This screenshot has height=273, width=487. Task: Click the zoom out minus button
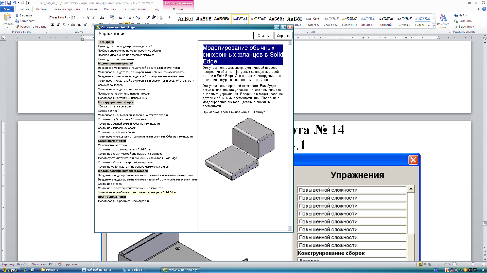[x=455, y=264]
